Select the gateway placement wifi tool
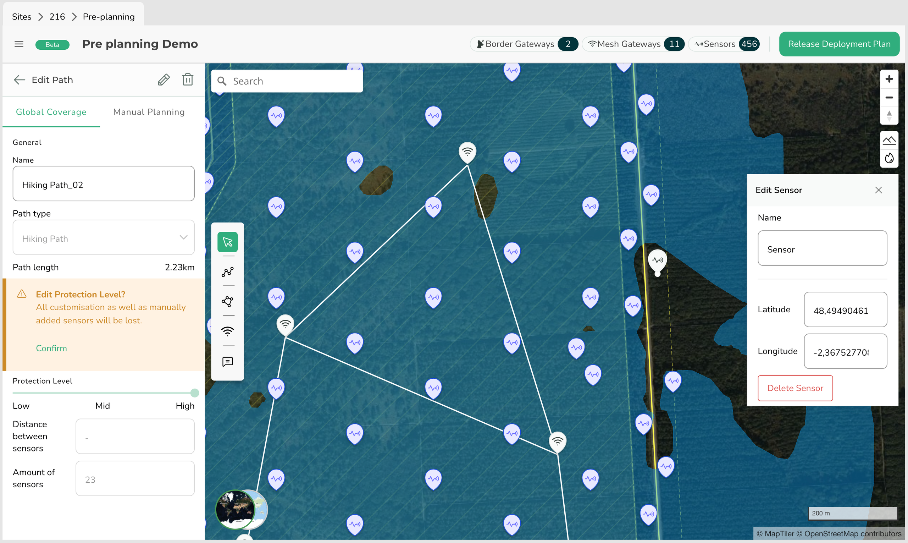 pos(227,331)
